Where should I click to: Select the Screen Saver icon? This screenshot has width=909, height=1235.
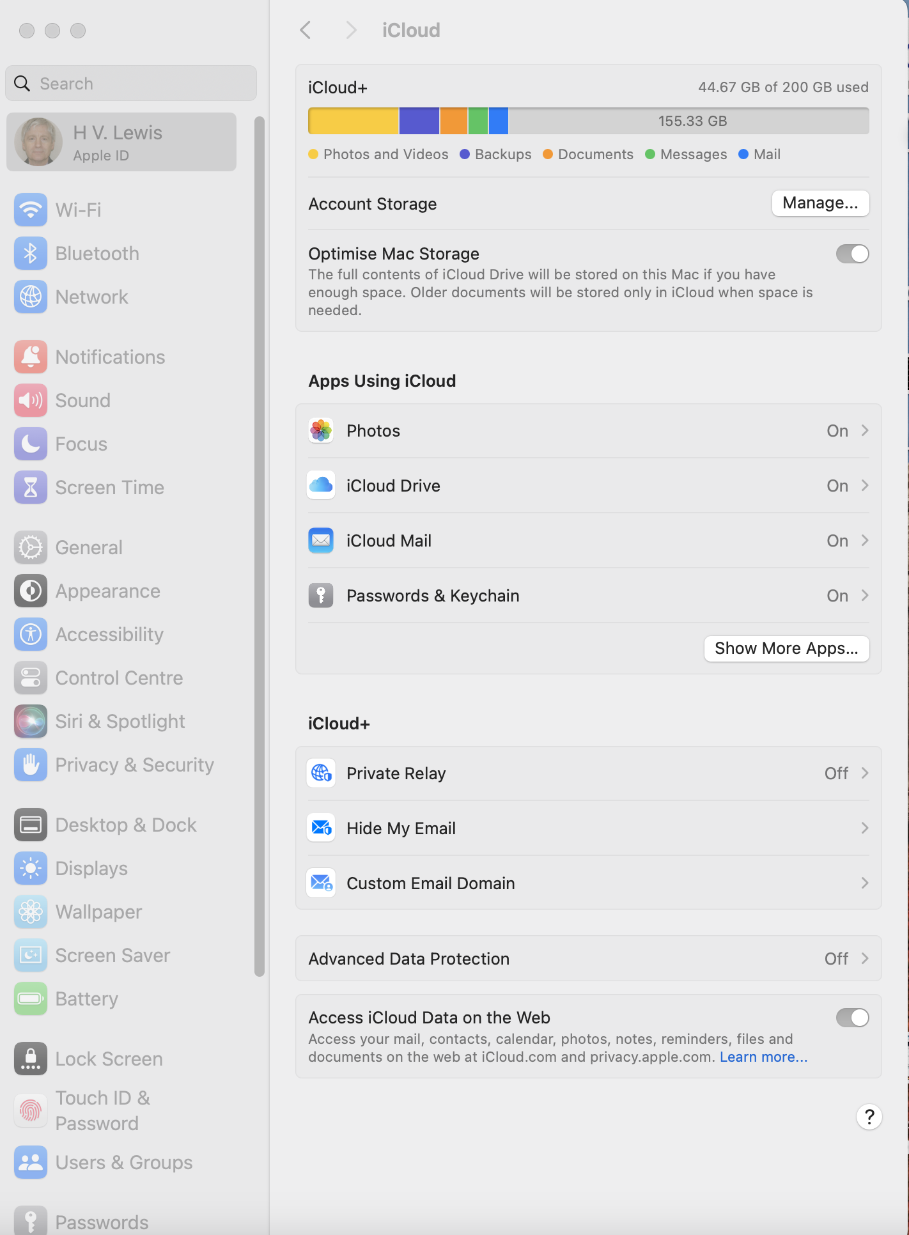[x=31, y=955]
